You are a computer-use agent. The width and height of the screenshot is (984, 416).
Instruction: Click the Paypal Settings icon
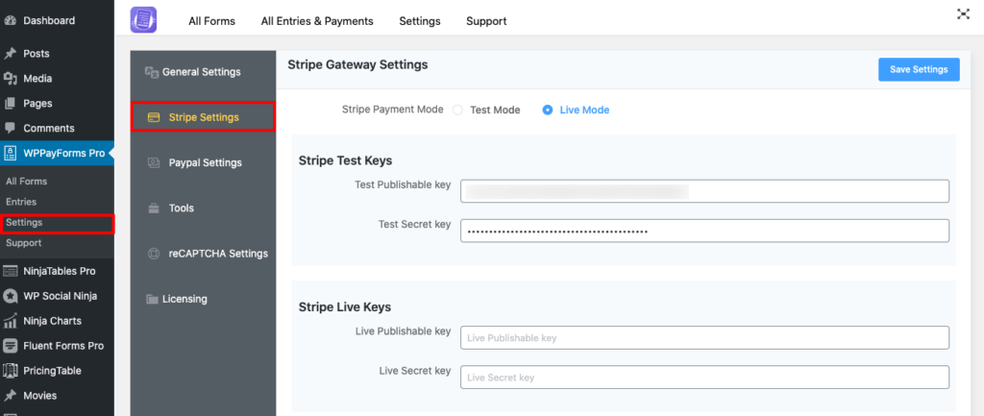click(x=153, y=163)
